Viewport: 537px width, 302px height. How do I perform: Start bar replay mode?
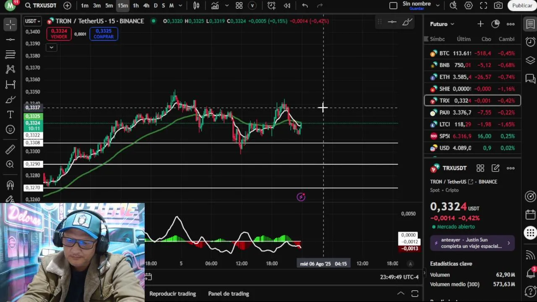tap(287, 5)
